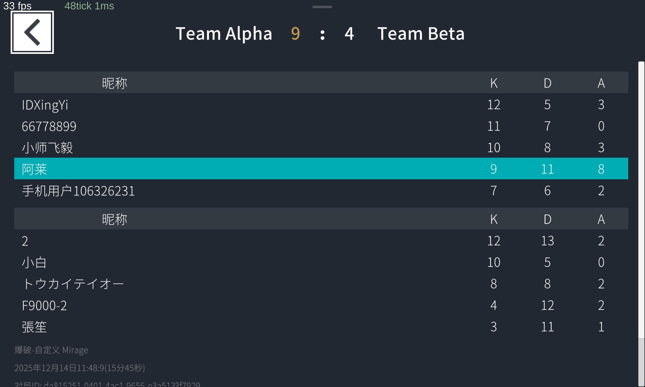Click the 爆破-自定义 Mirage mode text

[x=51, y=350]
